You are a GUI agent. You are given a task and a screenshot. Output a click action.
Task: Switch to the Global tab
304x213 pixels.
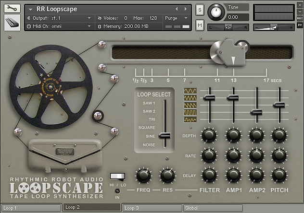click(213, 208)
